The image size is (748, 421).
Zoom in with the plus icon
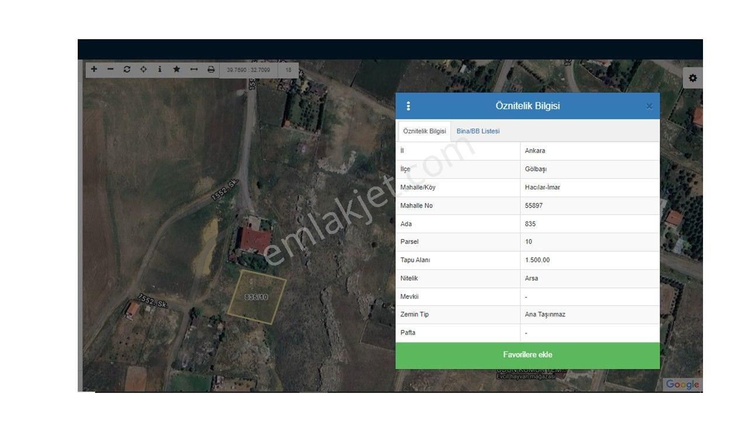pyautogui.click(x=94, y=70)
